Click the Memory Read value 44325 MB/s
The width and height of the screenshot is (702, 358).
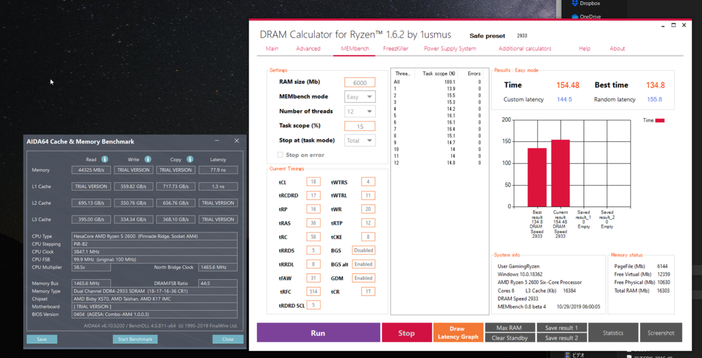[91, 170]
